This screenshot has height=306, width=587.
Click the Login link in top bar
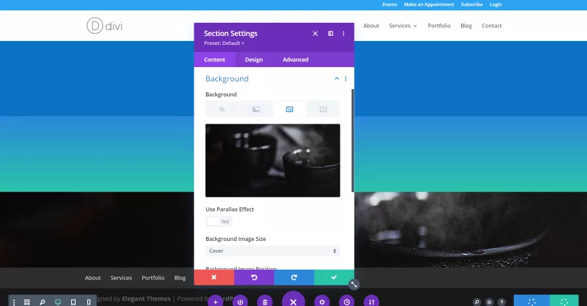click(x=496, y=5)
